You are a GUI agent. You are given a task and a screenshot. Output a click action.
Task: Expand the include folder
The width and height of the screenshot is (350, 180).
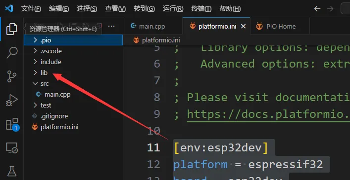click(x=73, y=62)
